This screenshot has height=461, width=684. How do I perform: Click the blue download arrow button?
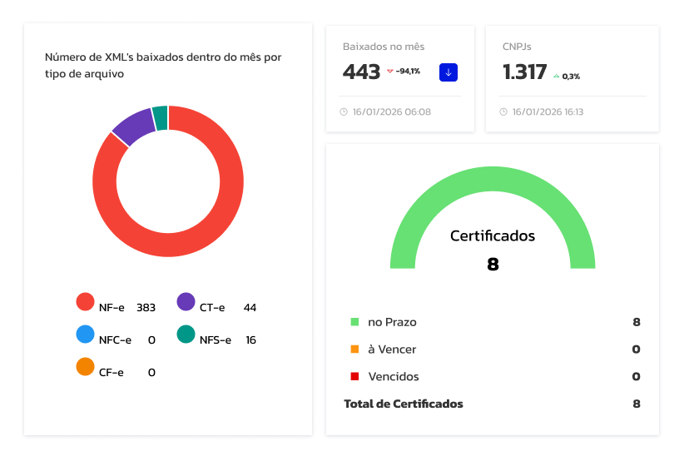click(449, 72)
